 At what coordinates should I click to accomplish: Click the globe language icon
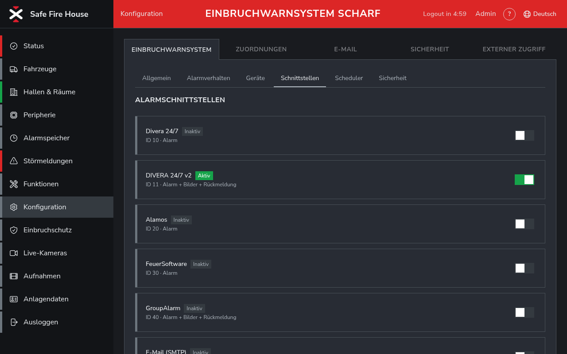point(527,14)
